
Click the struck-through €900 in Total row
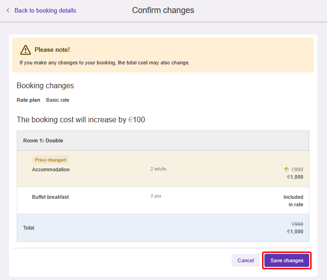297,224
